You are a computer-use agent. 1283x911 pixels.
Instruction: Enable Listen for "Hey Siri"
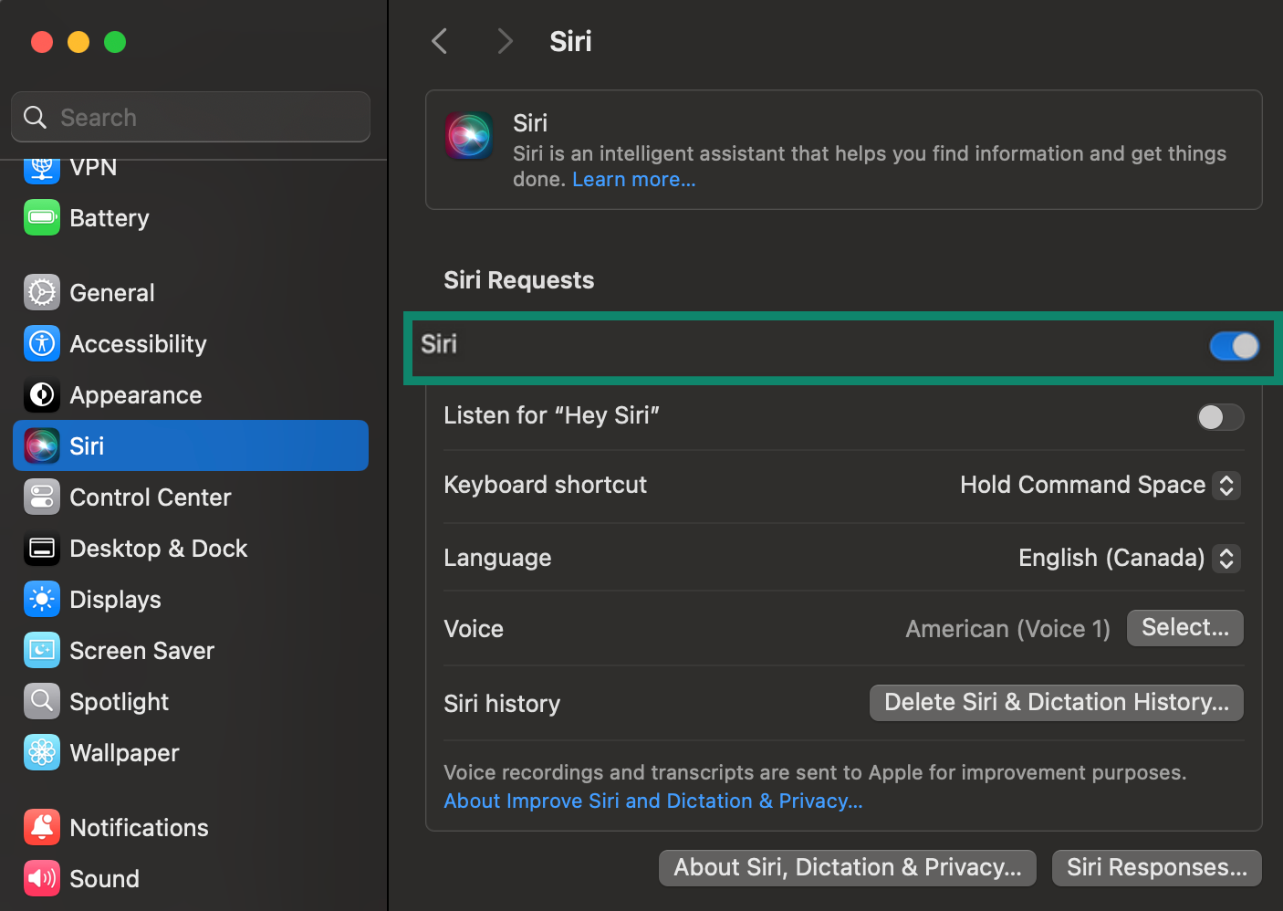[x=1220, y=417]
